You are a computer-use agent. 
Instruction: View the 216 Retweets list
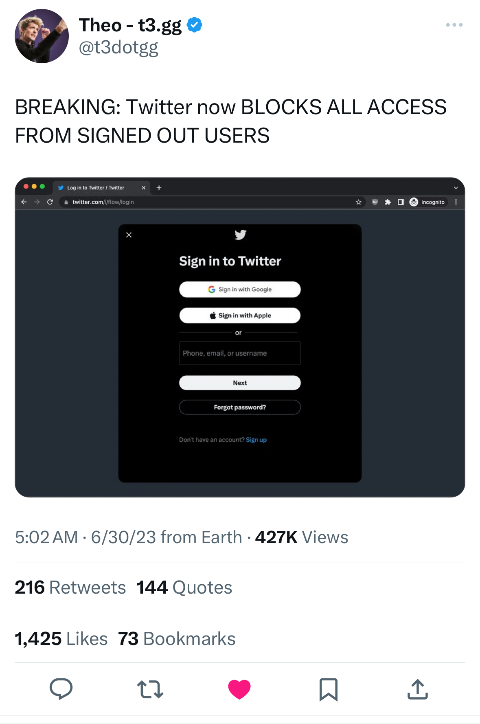click(x=70, y=588)
